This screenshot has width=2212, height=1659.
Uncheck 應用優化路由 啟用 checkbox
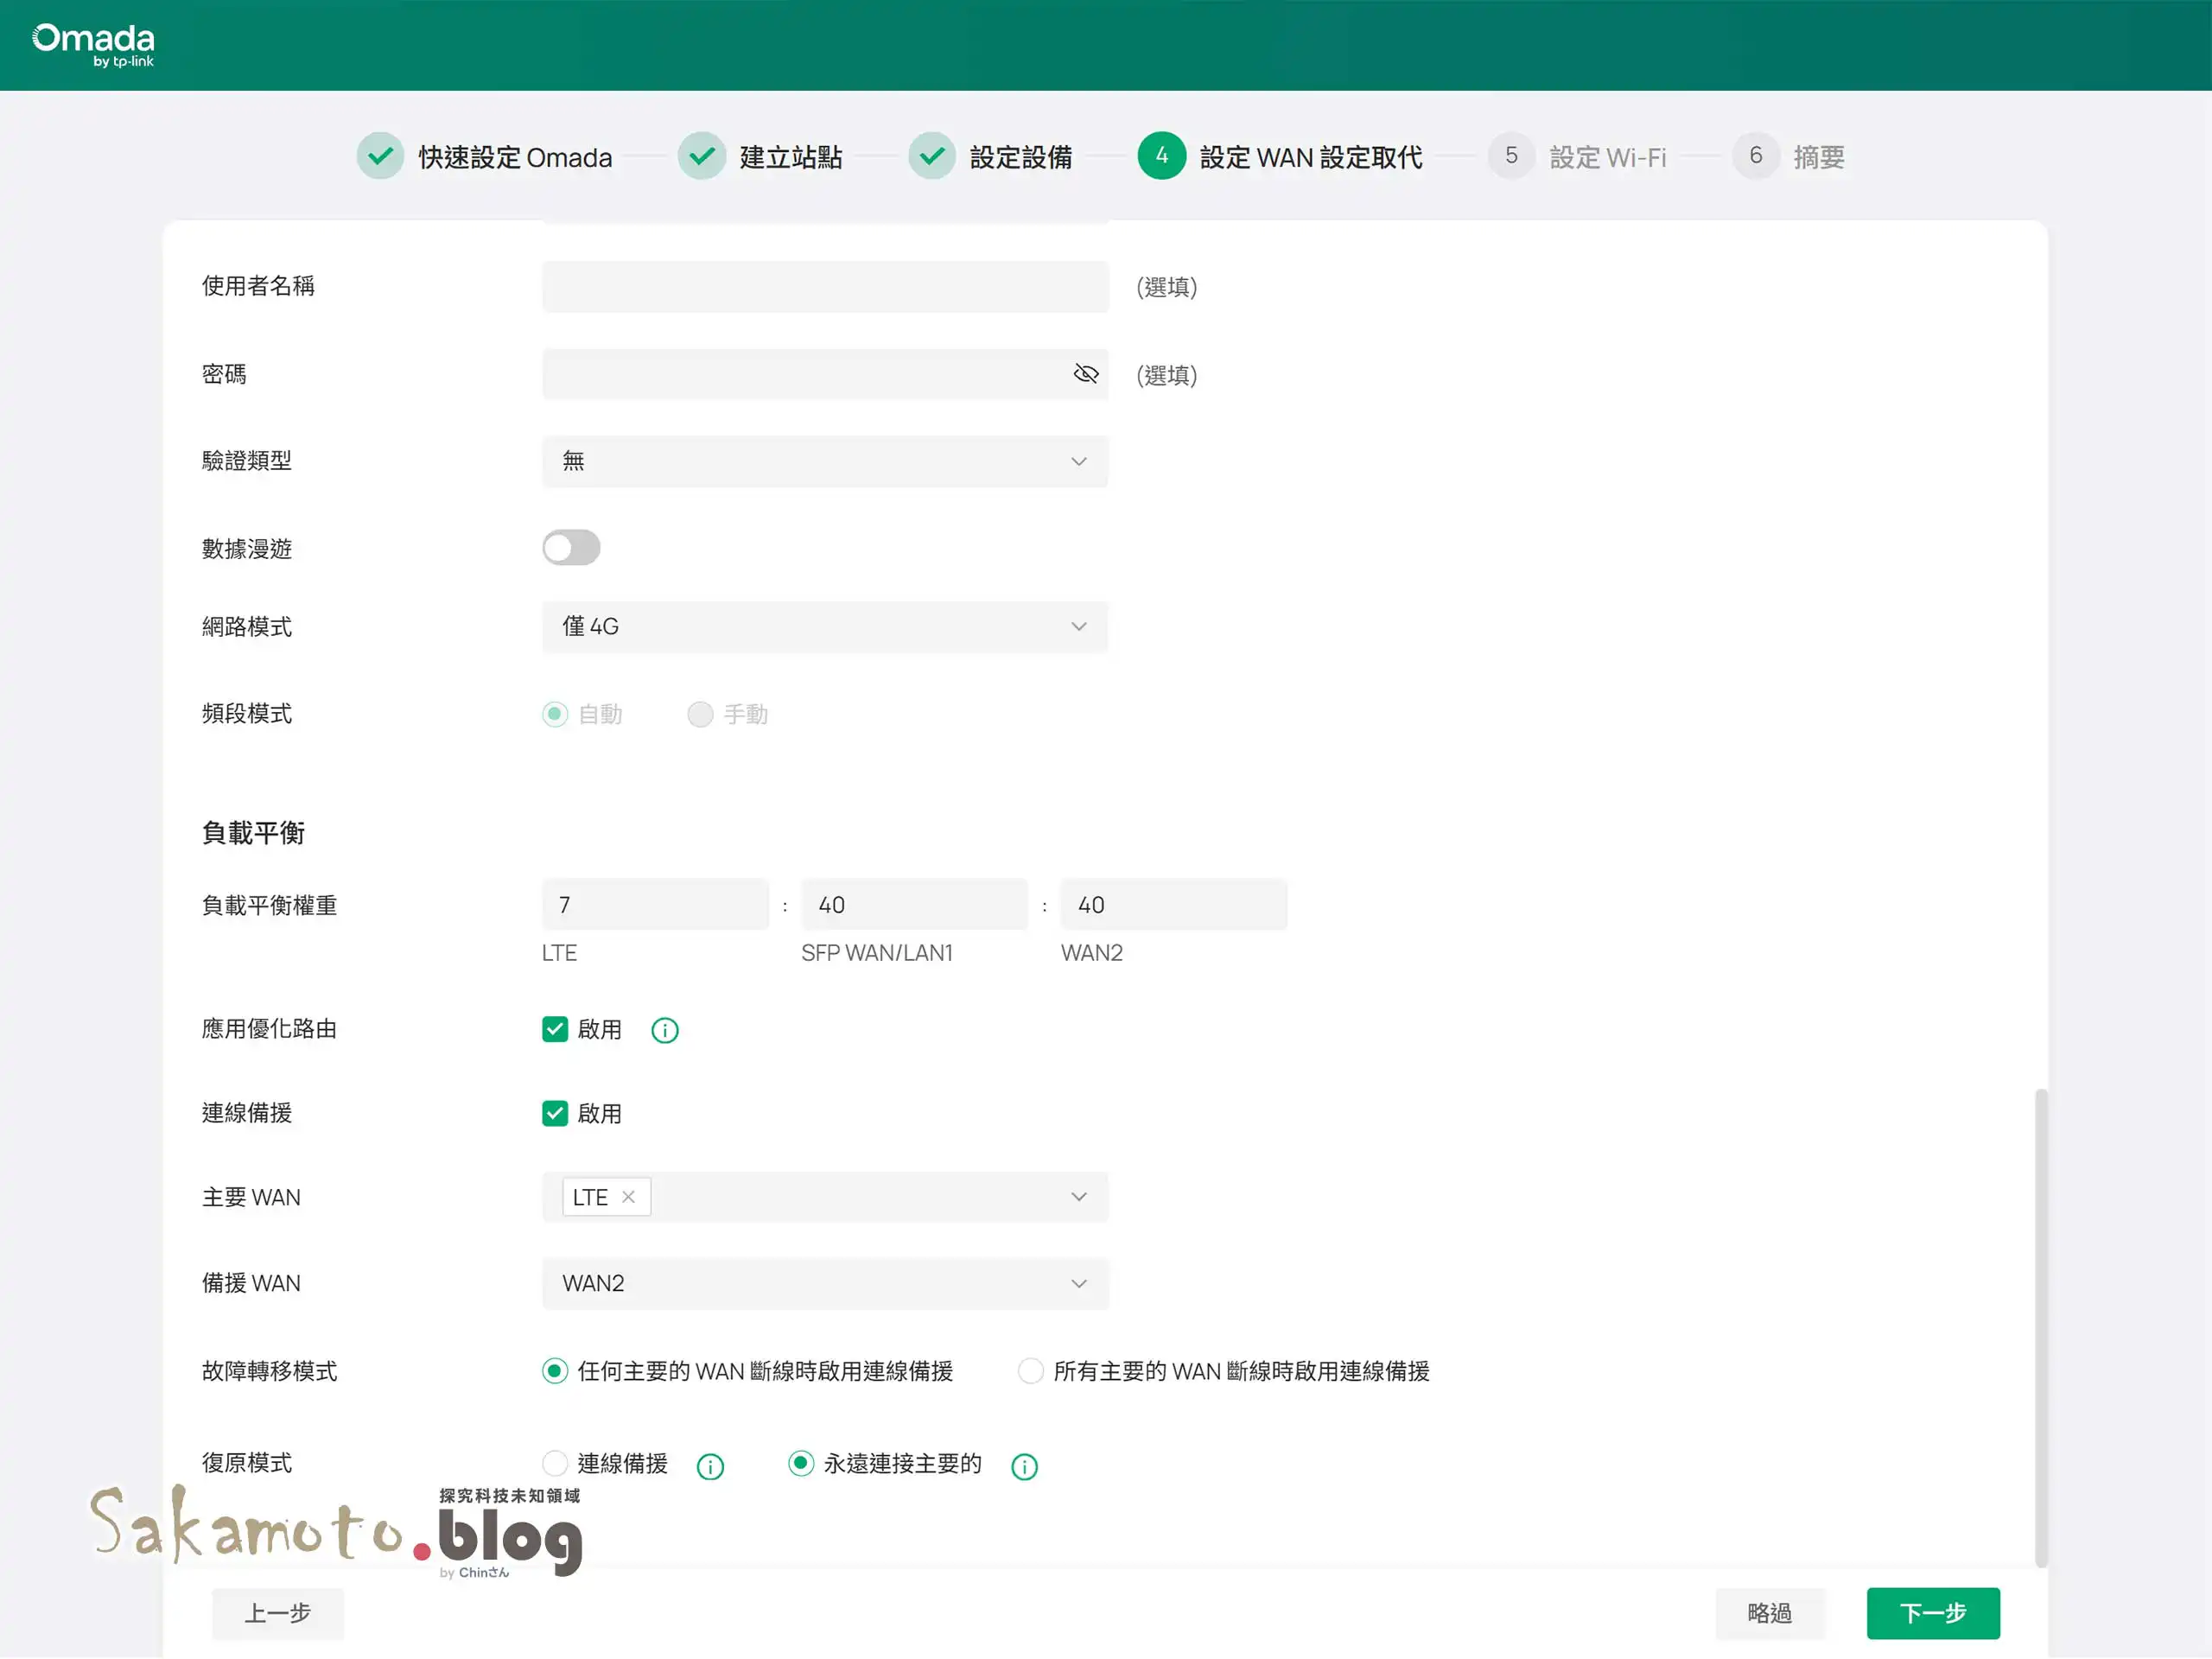[555, 1030]
